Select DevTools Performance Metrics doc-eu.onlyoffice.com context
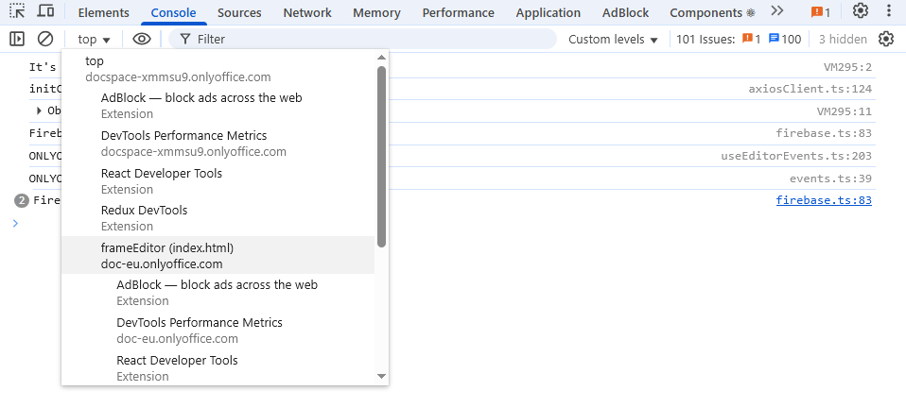 click(218, 331)
